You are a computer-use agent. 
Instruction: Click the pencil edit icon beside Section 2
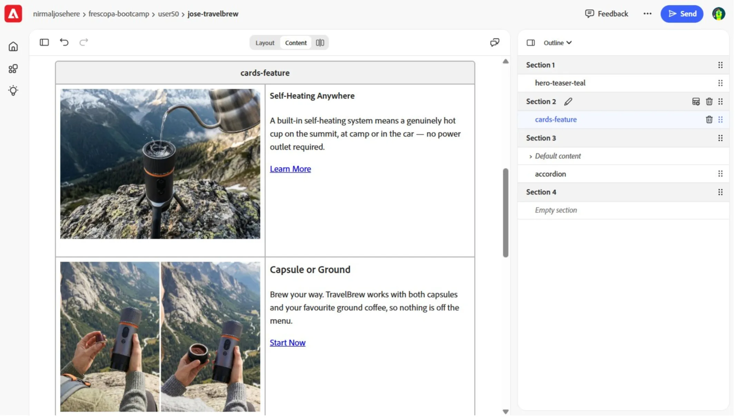coord(568,102)
